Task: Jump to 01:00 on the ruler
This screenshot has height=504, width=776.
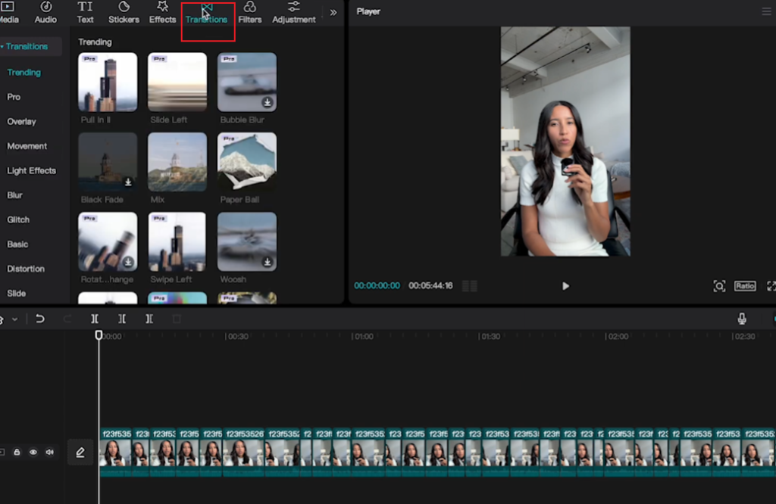Action: (x=363, y=337)
